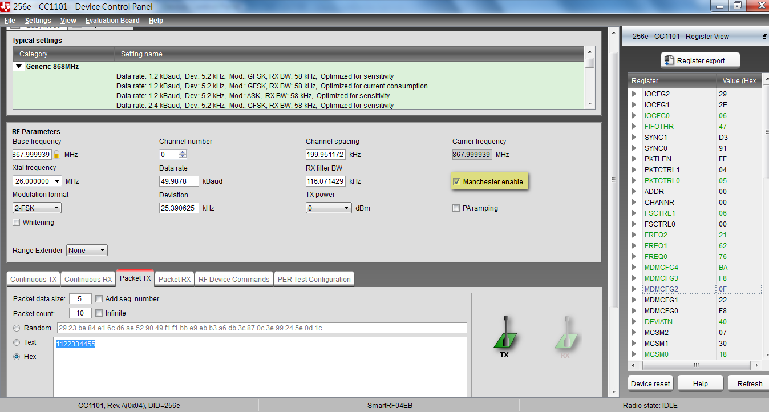This screenshot has width=769, height=412.
Task: Select the 2.4 kBaud GFSK typical setting
Action: (x=255, y=106)
